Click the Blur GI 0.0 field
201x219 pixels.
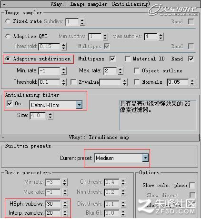(111, 213)
